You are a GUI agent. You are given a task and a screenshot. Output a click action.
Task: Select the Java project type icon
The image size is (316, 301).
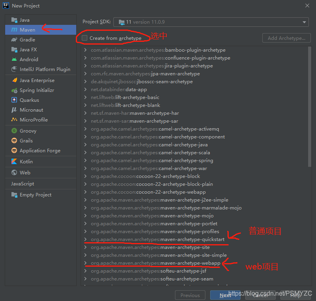pos(14,20)
